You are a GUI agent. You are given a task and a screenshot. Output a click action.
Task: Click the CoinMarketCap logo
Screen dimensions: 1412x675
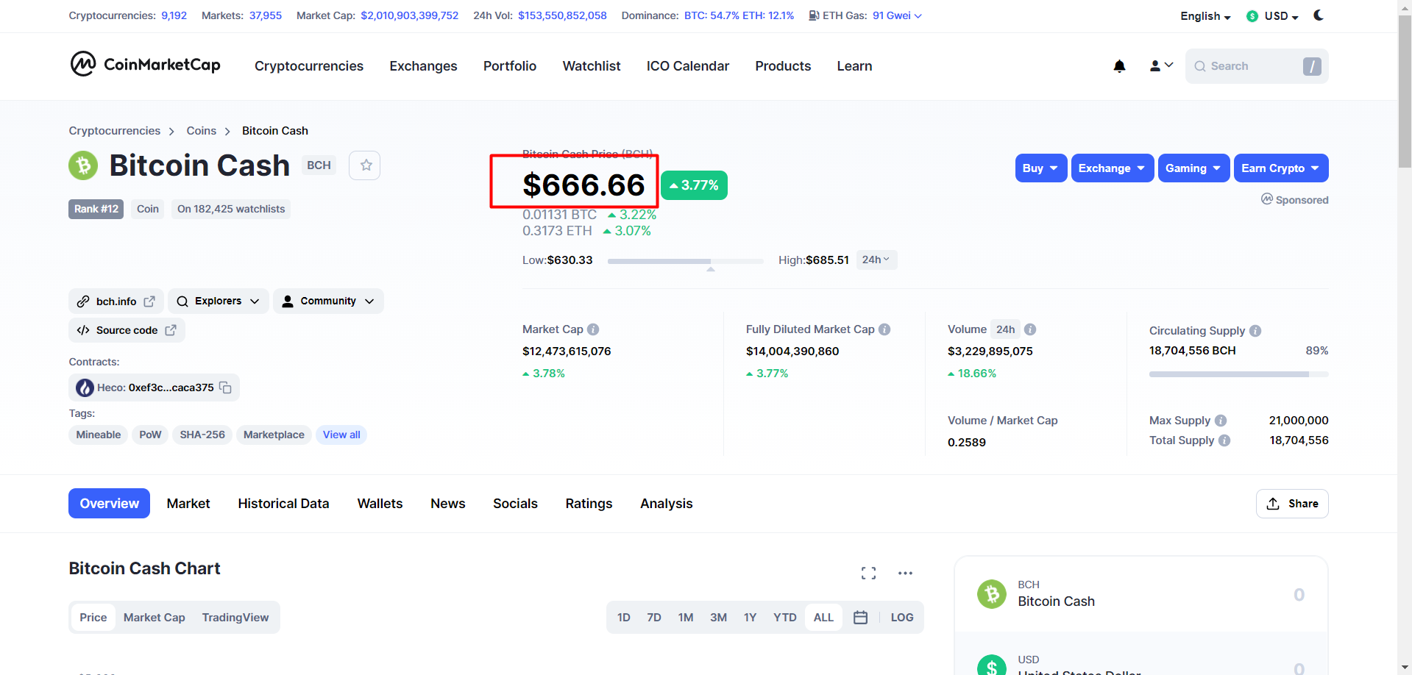[x=146, y=65]
